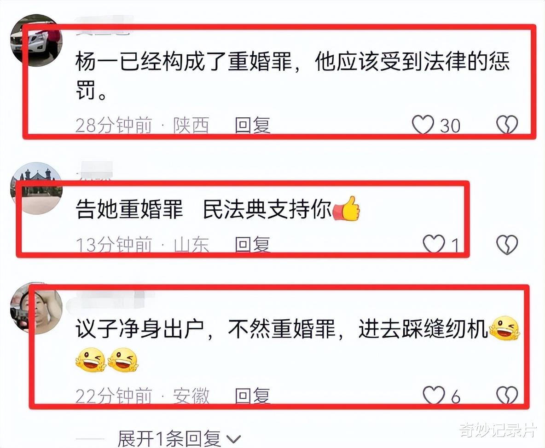Open building avatar of second commenter
This screenshot has width=545, height=448.
pyautogui.click(x=36, y=188)
